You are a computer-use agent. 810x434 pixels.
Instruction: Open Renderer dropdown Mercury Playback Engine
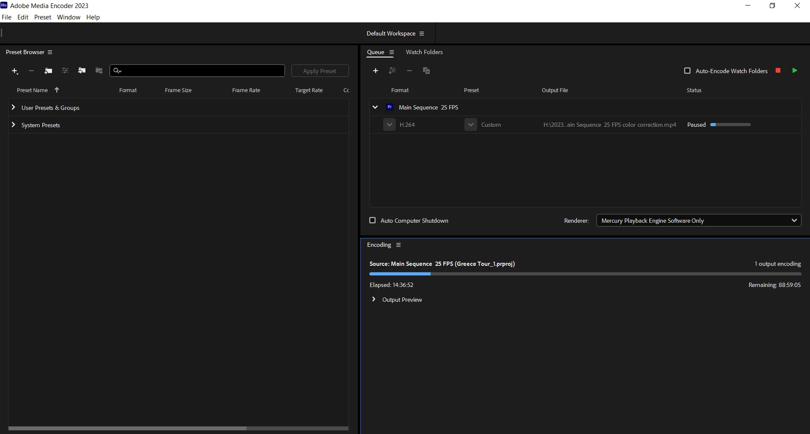(699, 220)
